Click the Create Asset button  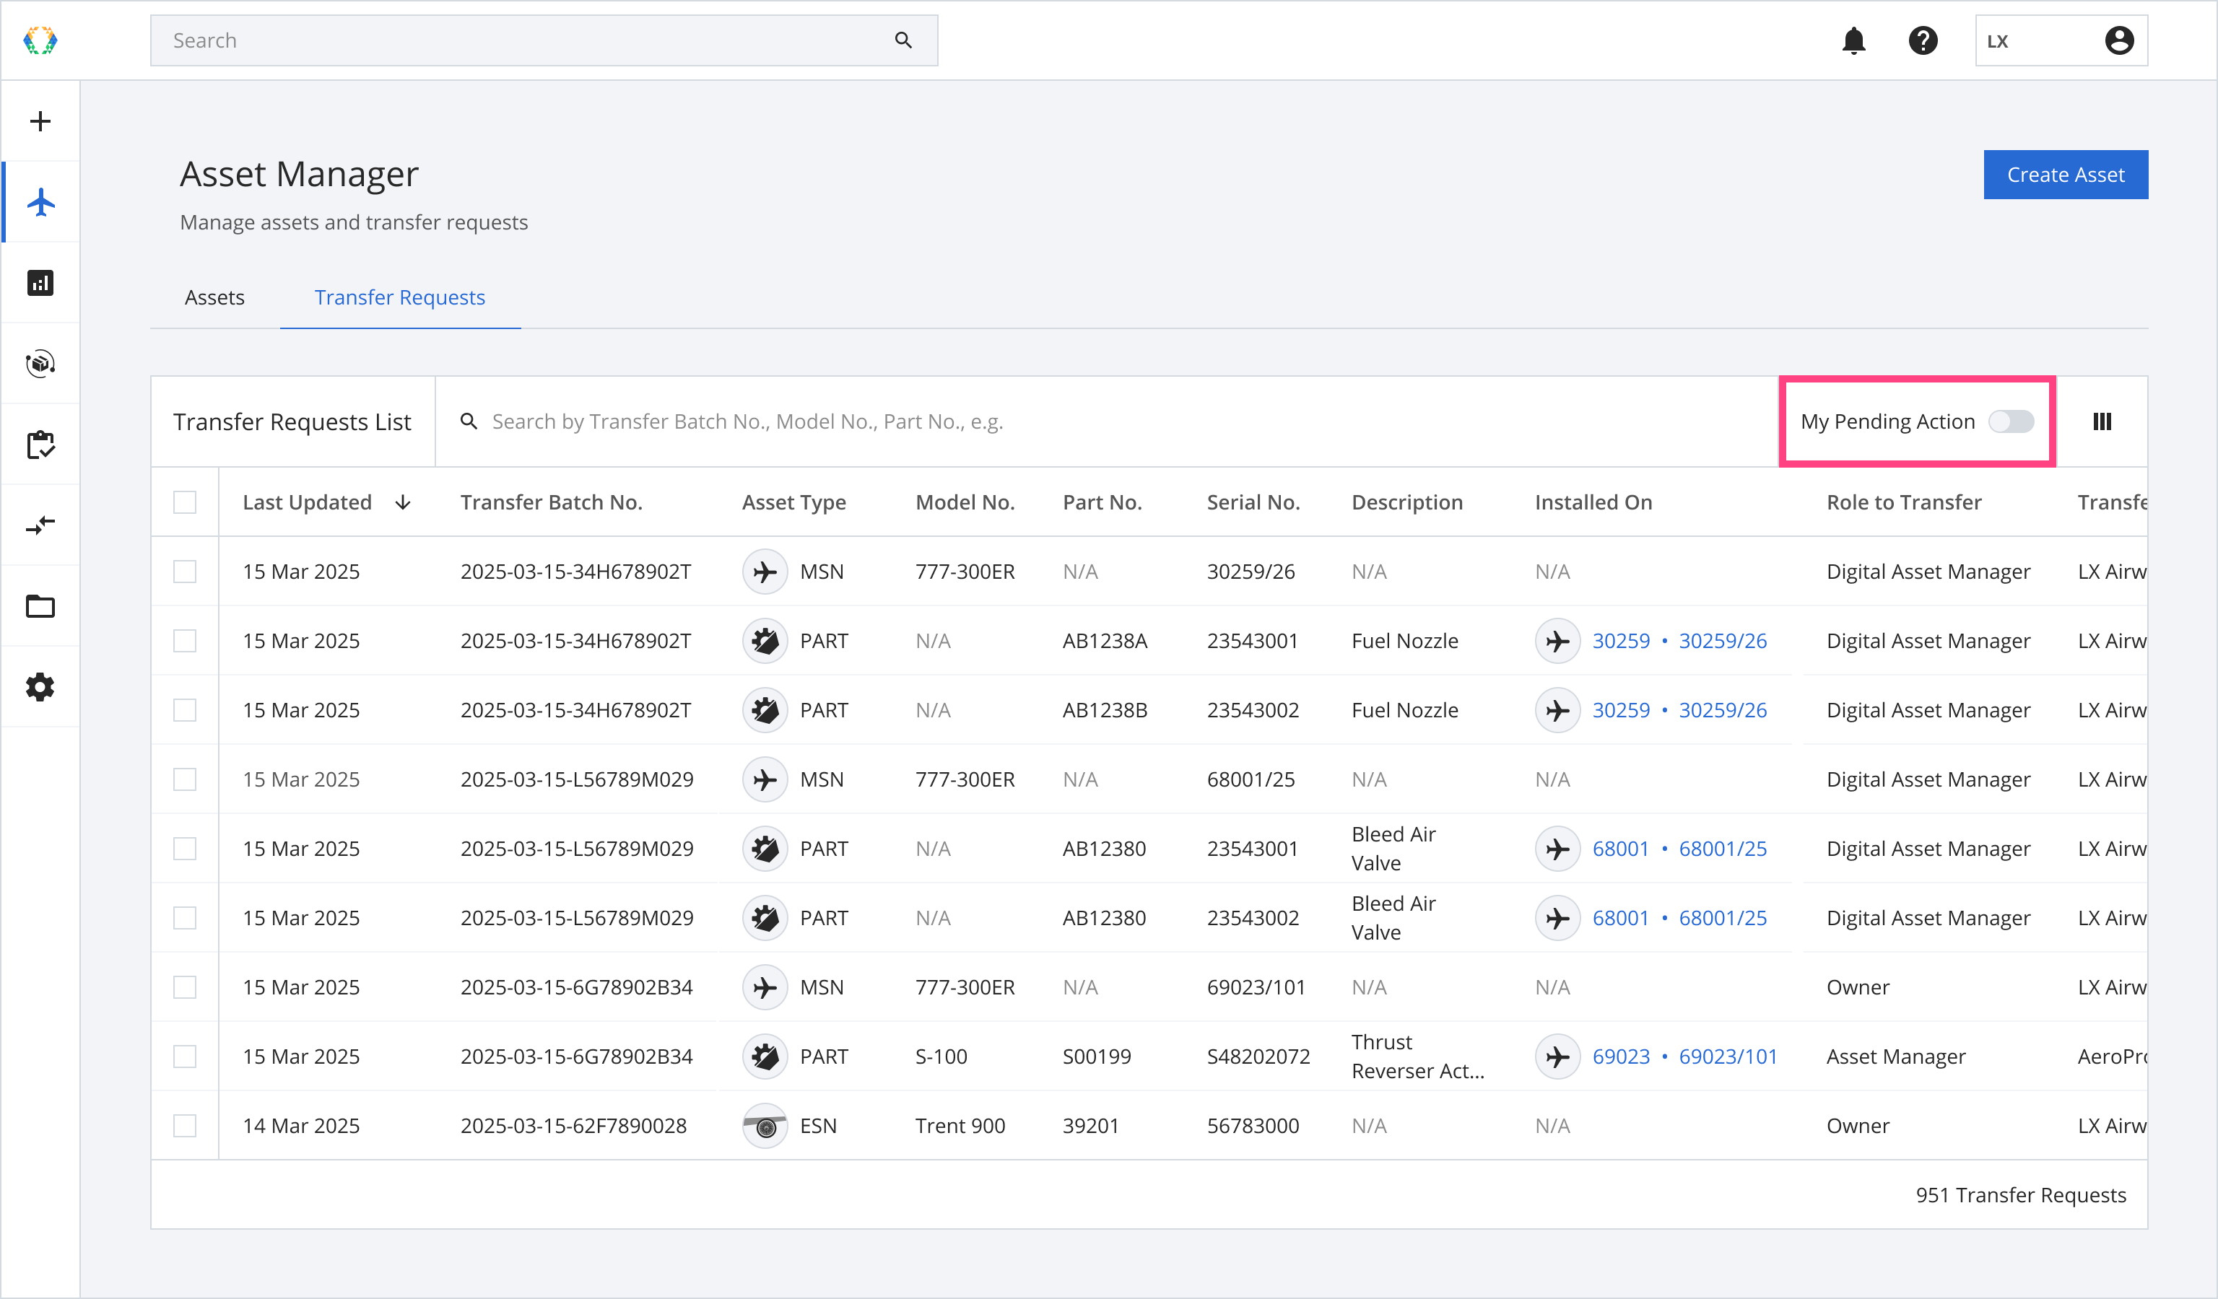2065,174
